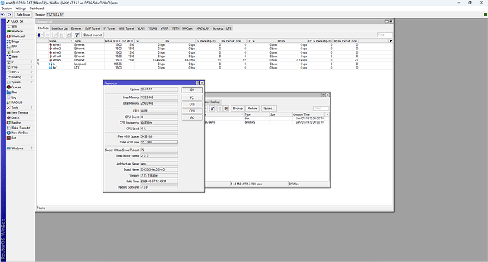
Task: Click the Find field in Interface List
Action: click(x=384, y=35)
